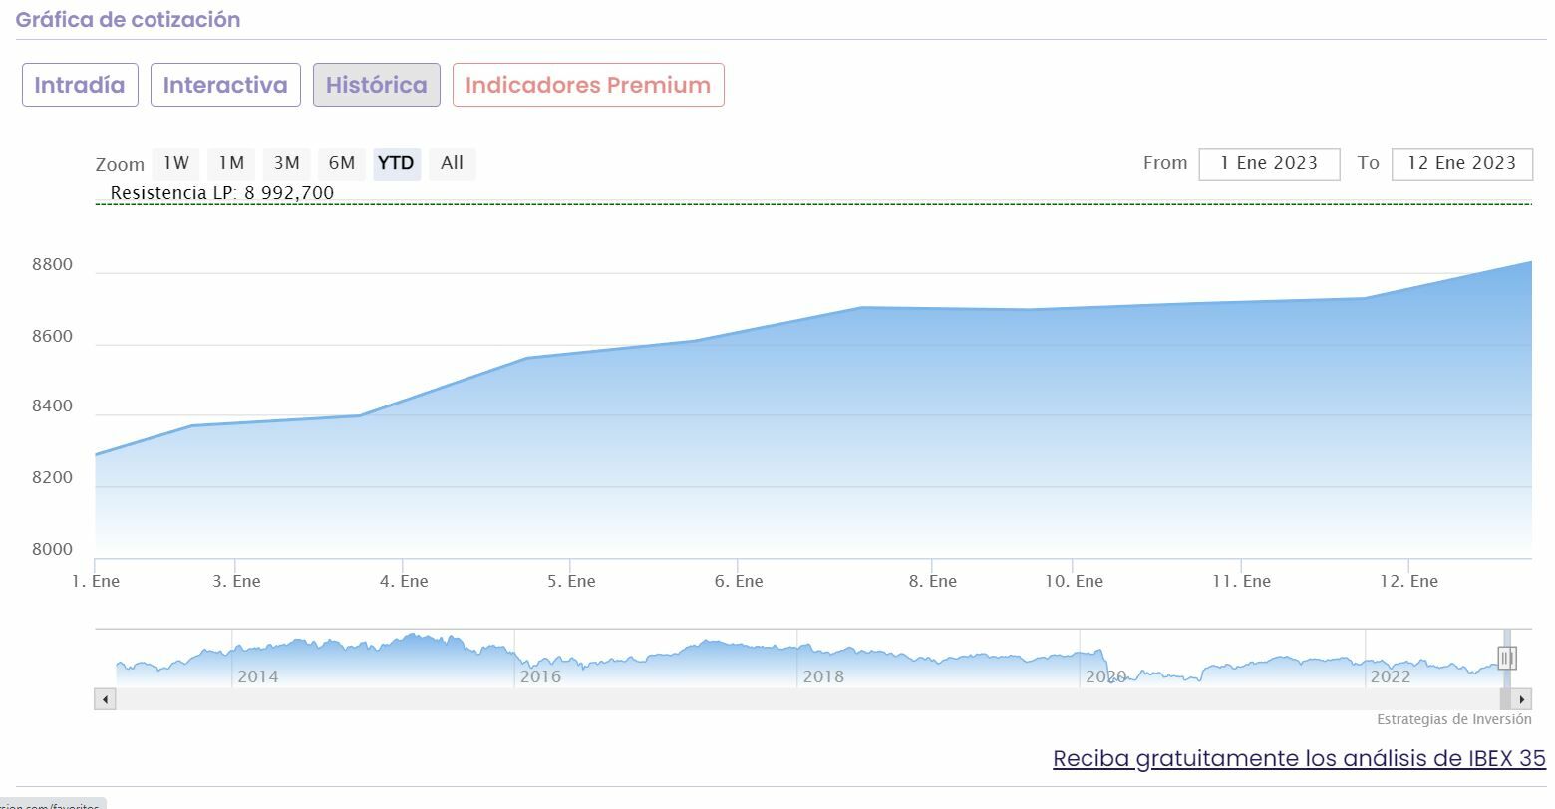Switch zoom to 6M
1555x809 pixels.
pos(342,163)
